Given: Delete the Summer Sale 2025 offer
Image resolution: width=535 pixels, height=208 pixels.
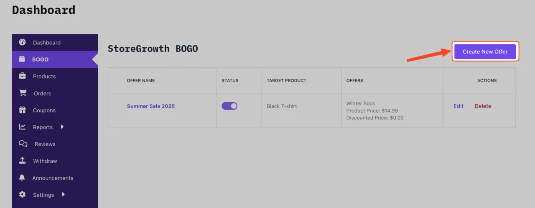Looking at the screenshot, I should tap(483, 106).
